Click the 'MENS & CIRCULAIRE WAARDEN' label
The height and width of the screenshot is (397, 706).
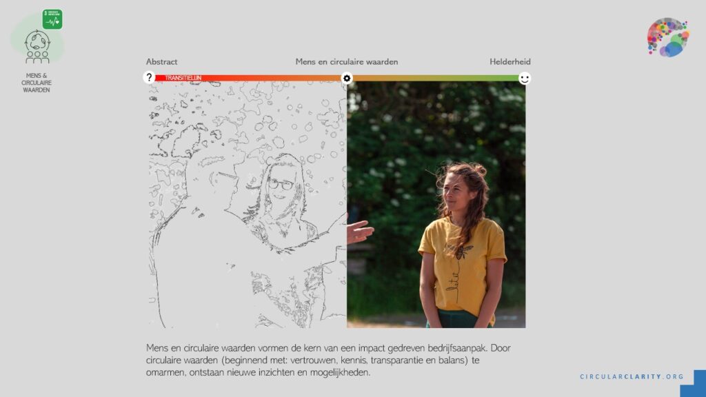tap(37, 83)
